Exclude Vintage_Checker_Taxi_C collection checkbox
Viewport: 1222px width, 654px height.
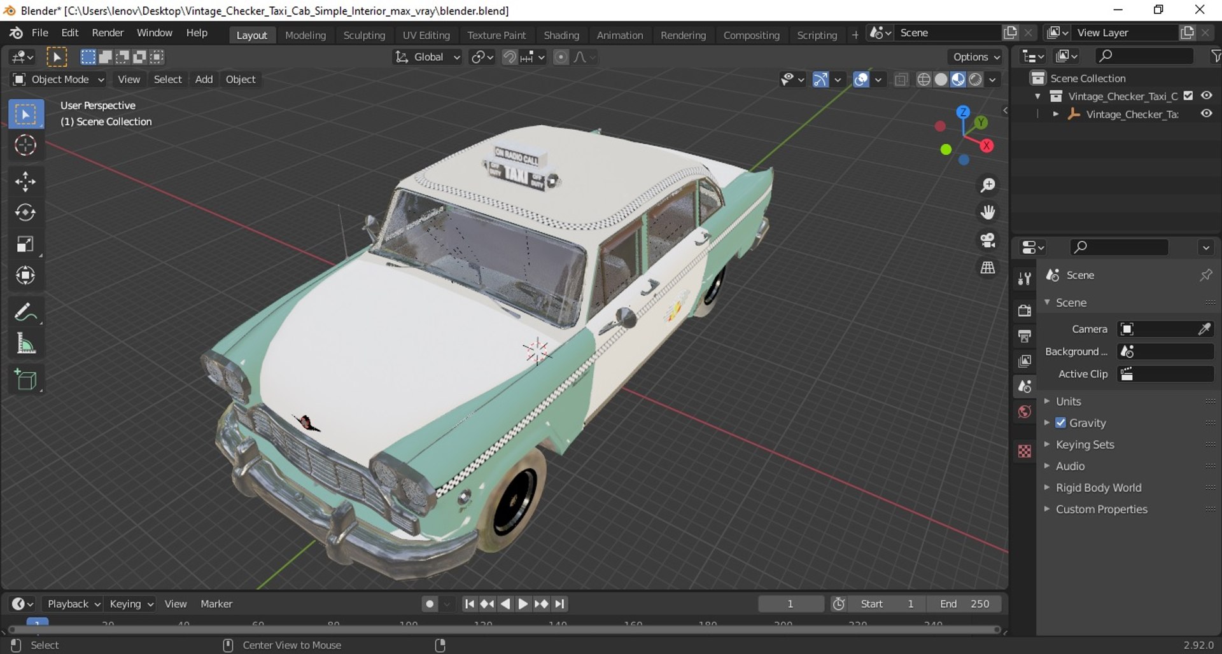point(1188,96)
